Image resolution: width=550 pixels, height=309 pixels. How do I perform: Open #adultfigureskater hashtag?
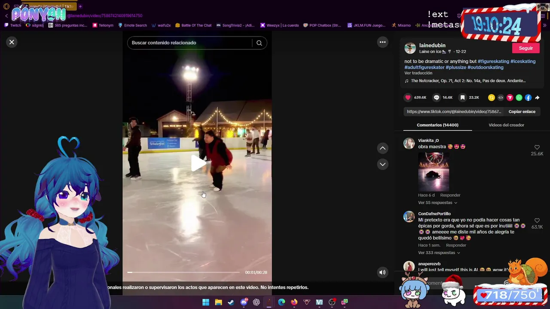(425, 67)
